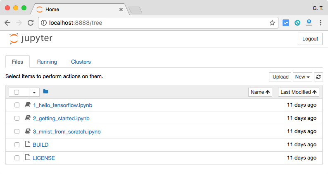This screenshot has width=328, height=174.
Task: Reload the page with the refresh icon
Action: point(31,23)
